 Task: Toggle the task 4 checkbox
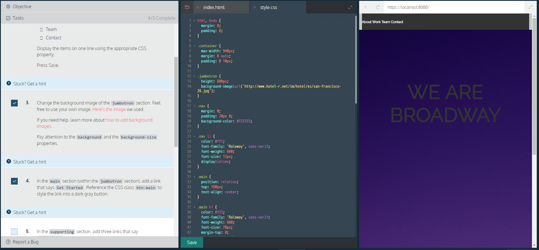click(x=14, y=181)
